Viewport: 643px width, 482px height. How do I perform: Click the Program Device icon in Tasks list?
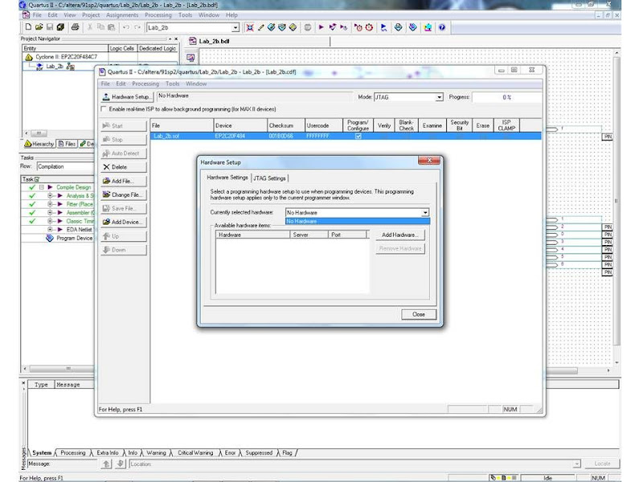pos(50,238)
